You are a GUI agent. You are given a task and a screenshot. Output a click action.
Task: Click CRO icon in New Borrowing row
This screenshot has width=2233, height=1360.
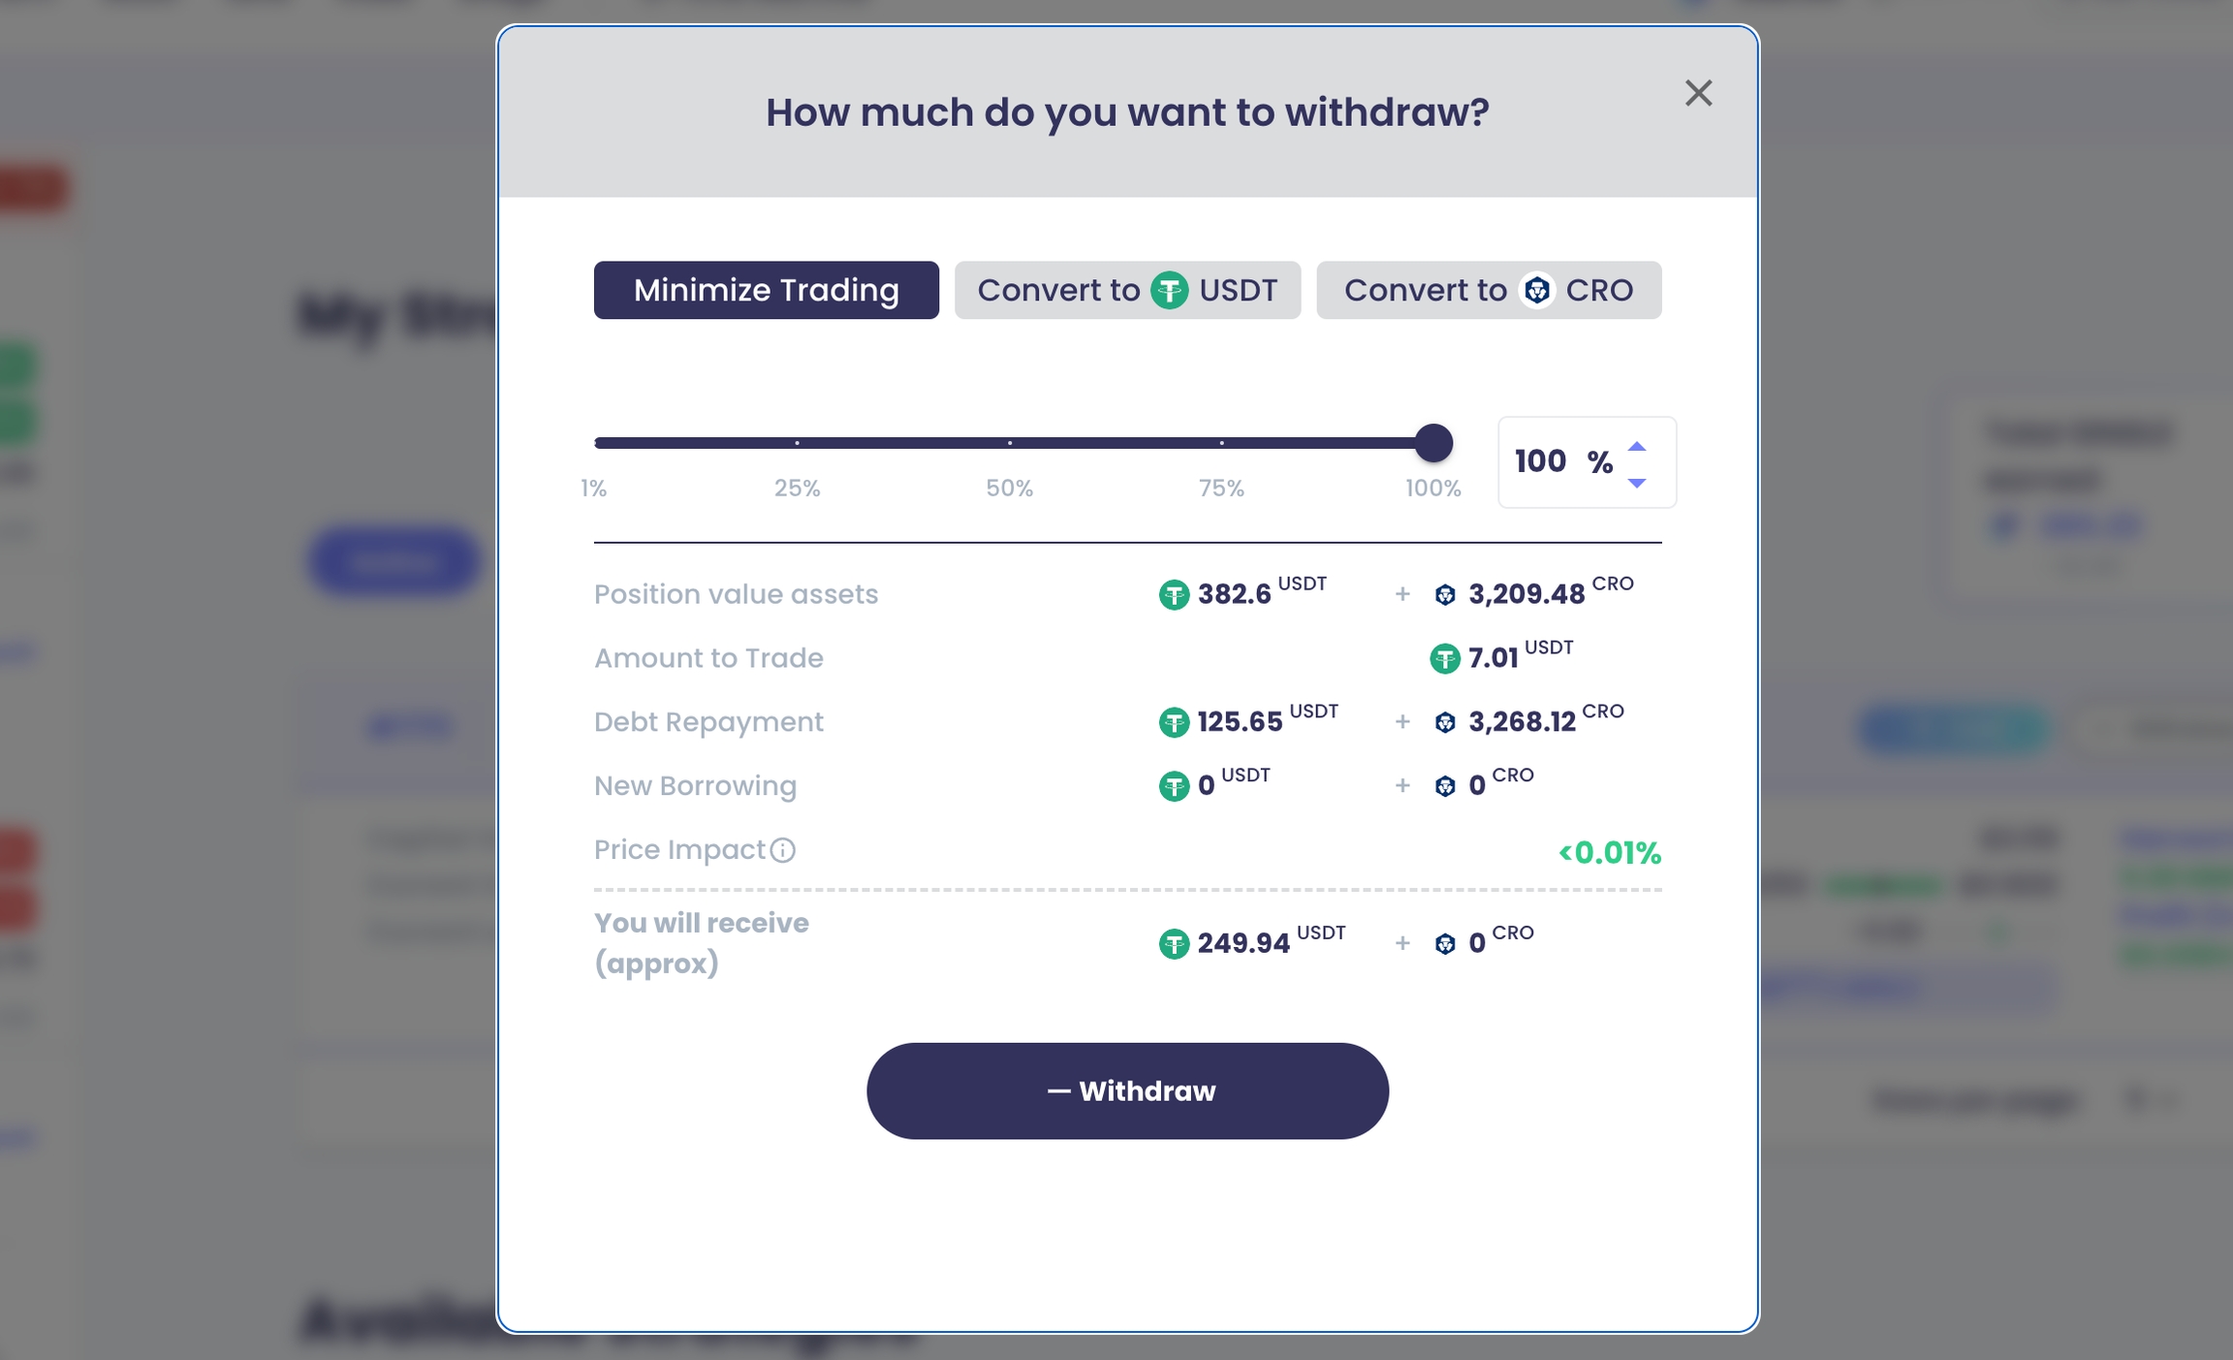[1445, 786]
